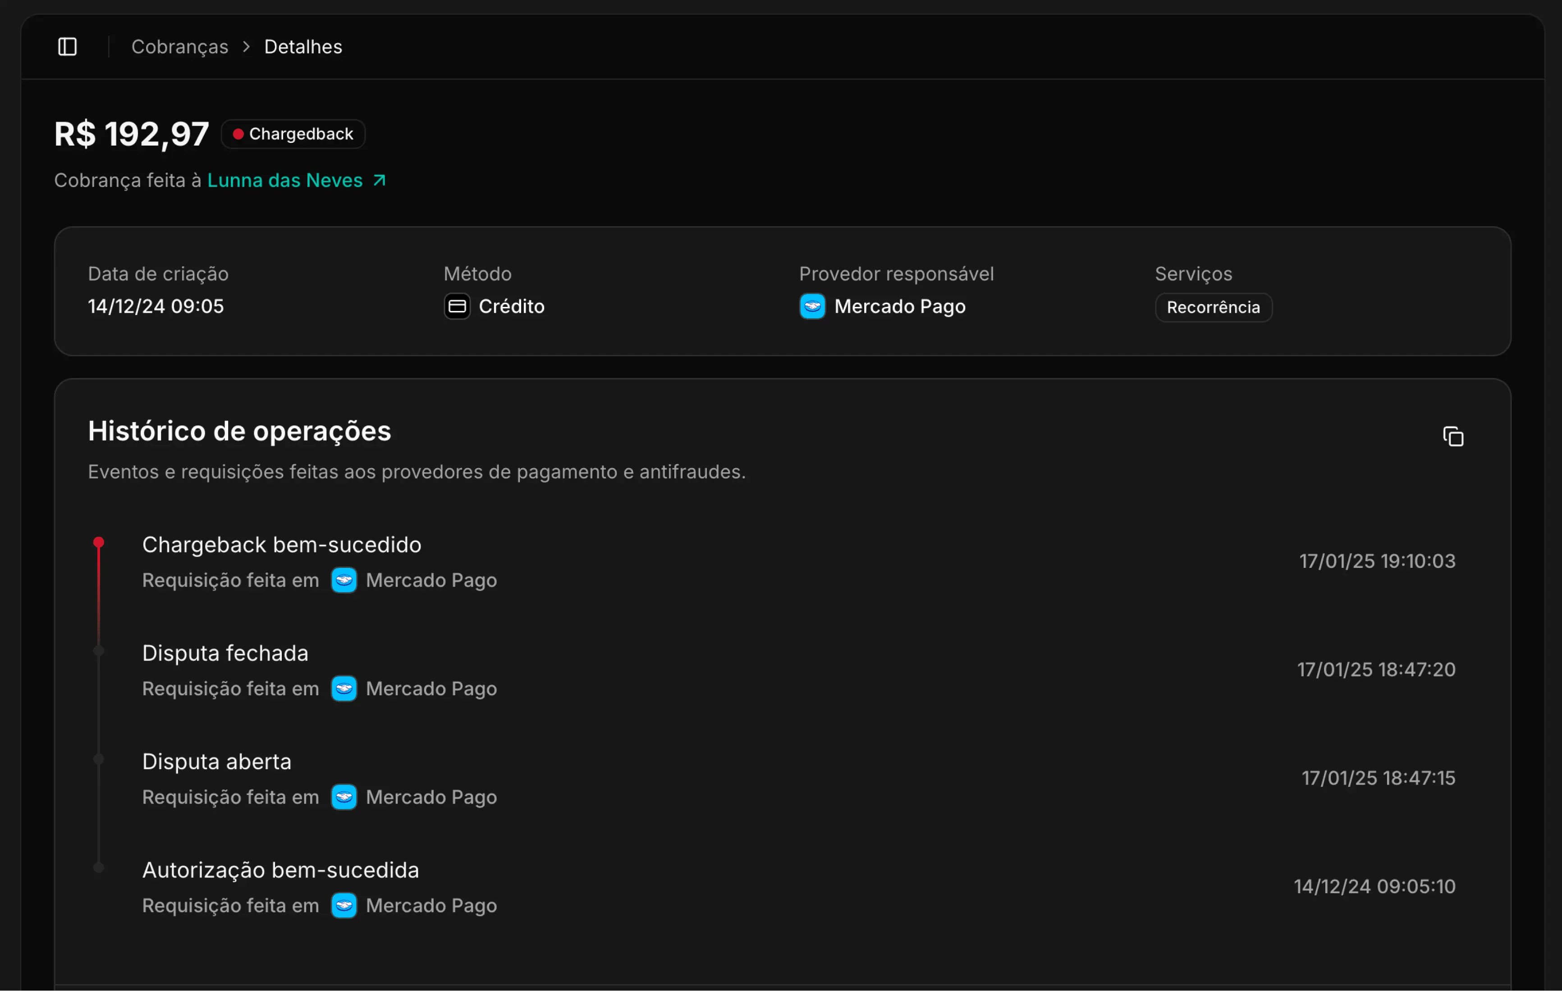The height and width of the screenshot is (995, 1562).
Task: Open the Lunna das Neves customer link
Action: pyautogui.click(x=297, y=180)
